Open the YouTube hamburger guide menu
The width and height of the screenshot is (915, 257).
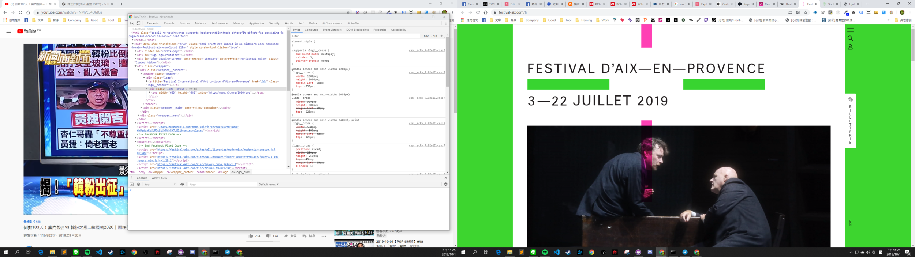point(8,31)
